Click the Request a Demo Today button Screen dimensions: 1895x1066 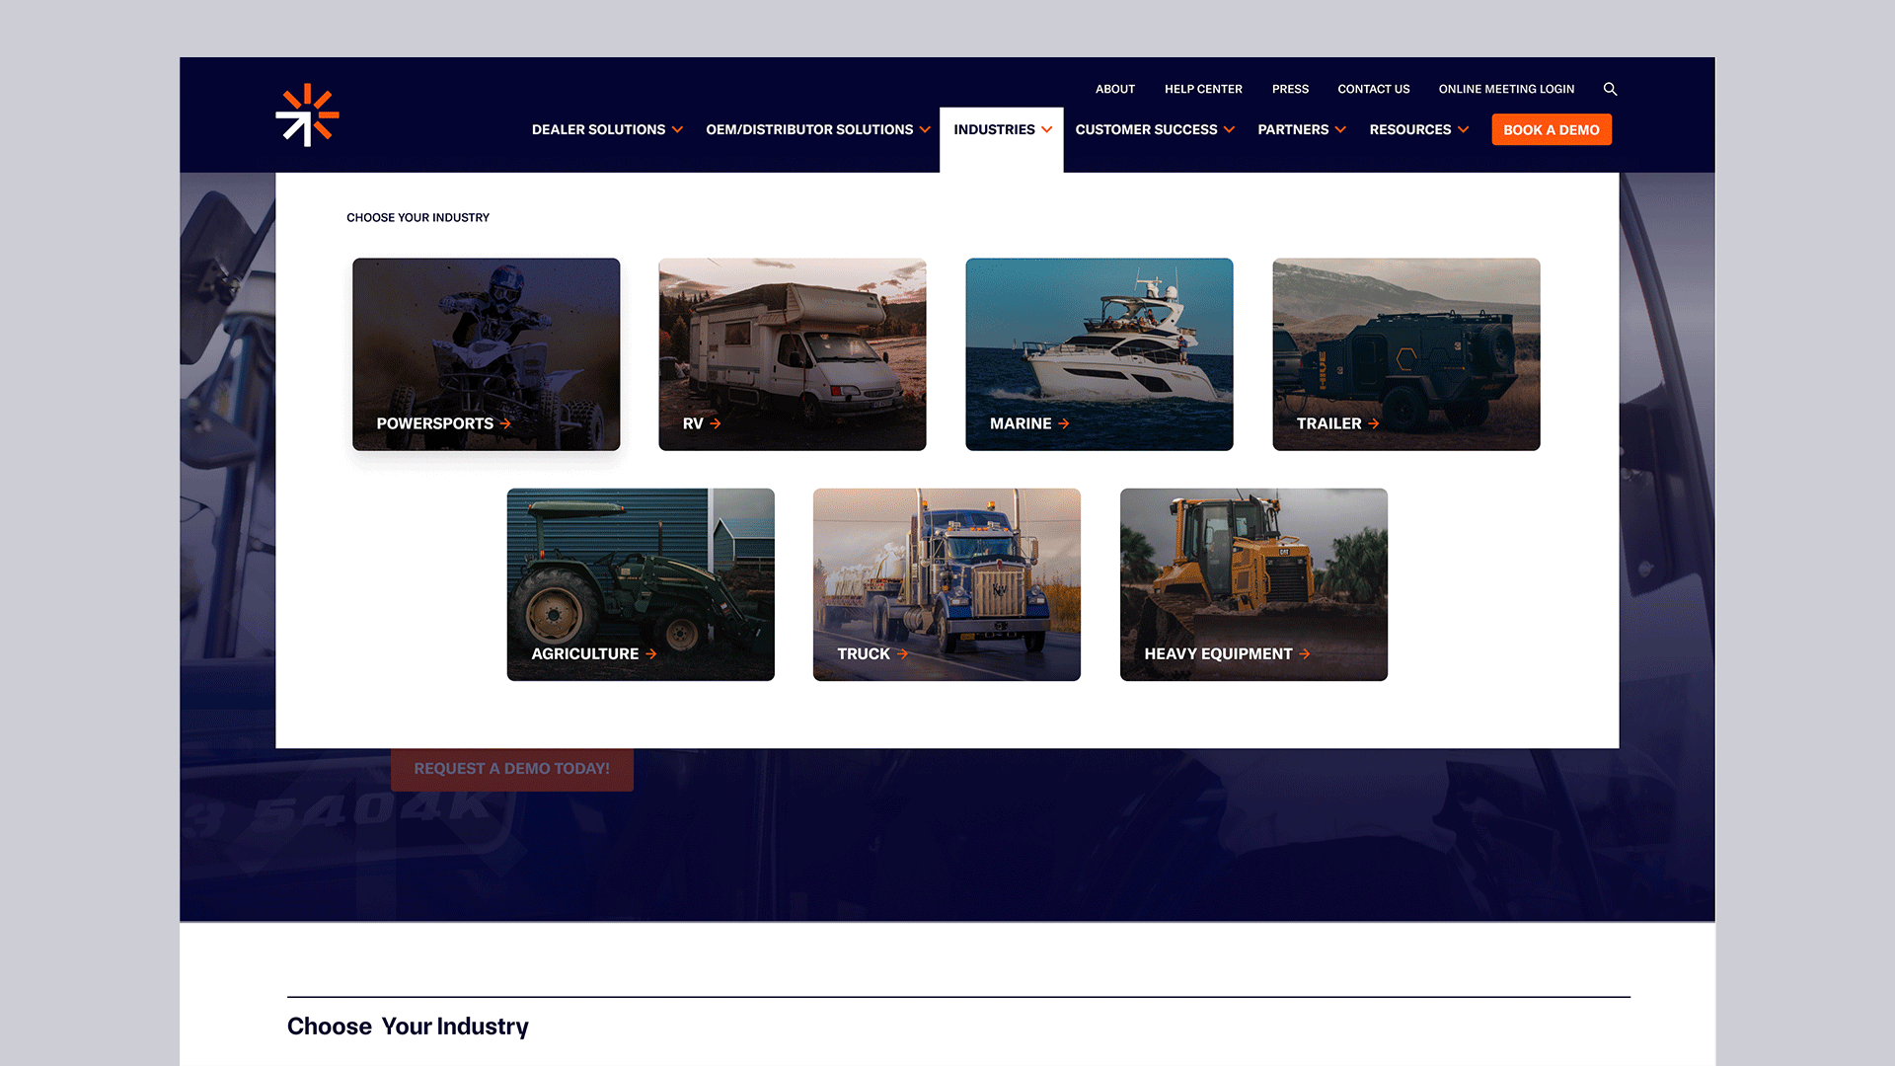coord(511,769)
